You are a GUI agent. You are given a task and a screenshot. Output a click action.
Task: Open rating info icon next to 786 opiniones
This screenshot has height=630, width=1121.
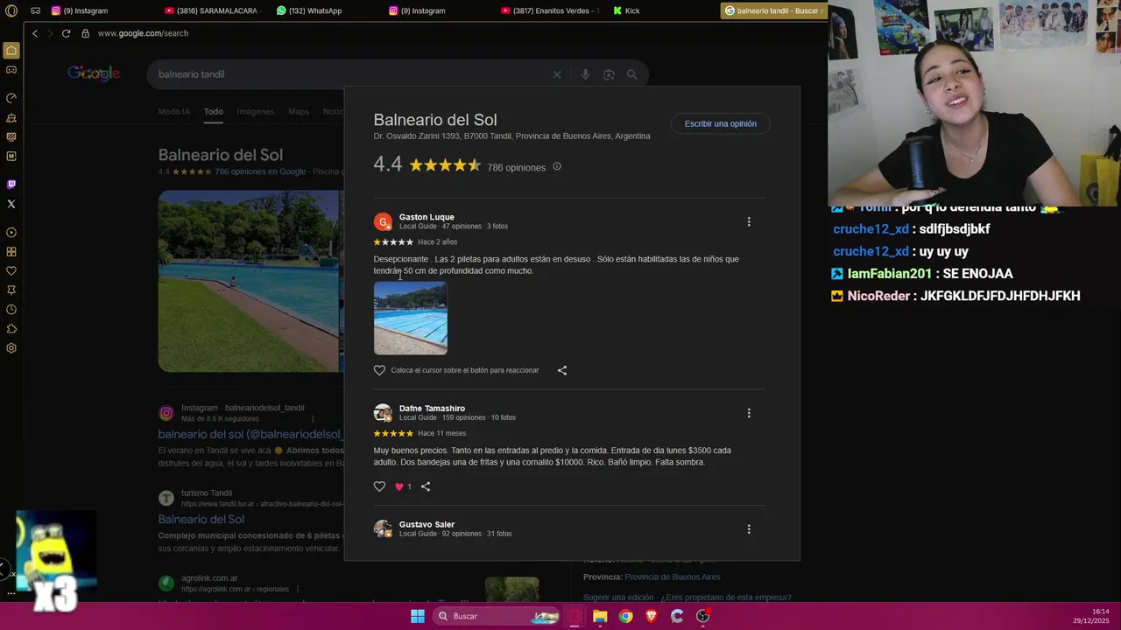557,166
